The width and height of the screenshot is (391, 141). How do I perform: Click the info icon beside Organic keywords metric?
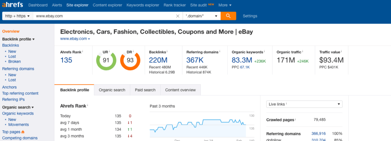click(265, 52)
